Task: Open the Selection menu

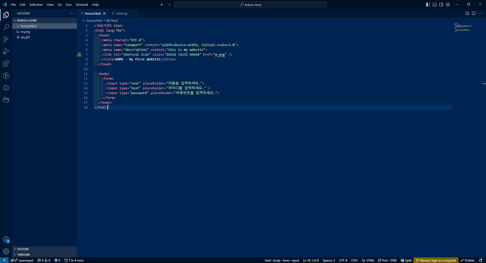Action: click(x=36, y=5)
